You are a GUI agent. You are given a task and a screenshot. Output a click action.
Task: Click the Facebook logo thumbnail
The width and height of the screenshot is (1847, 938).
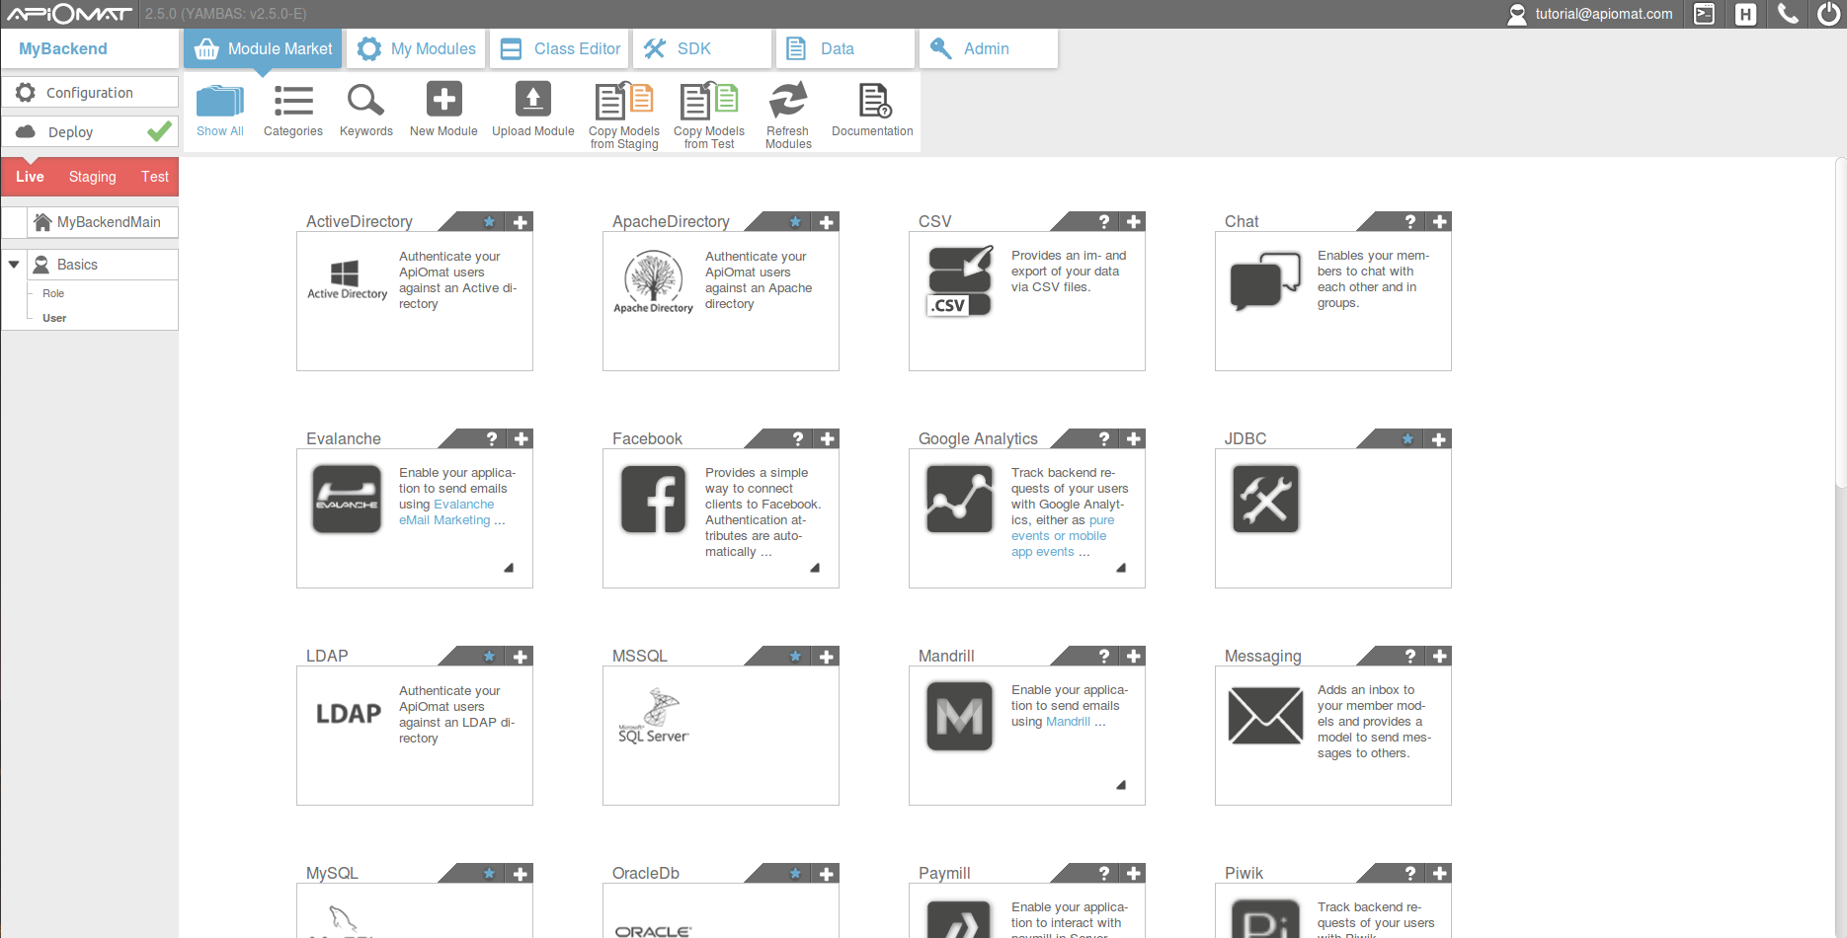[x=653, y=500]
